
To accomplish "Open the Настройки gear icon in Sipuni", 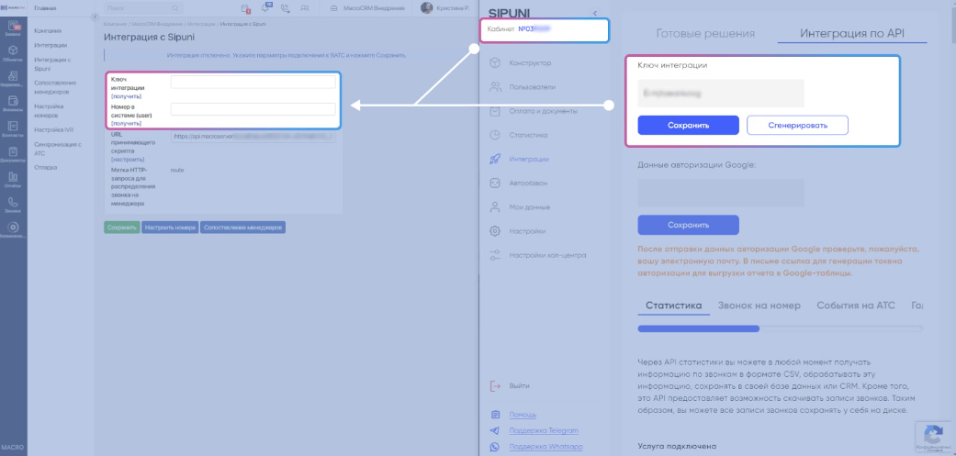I will click(x=495, y=230).
